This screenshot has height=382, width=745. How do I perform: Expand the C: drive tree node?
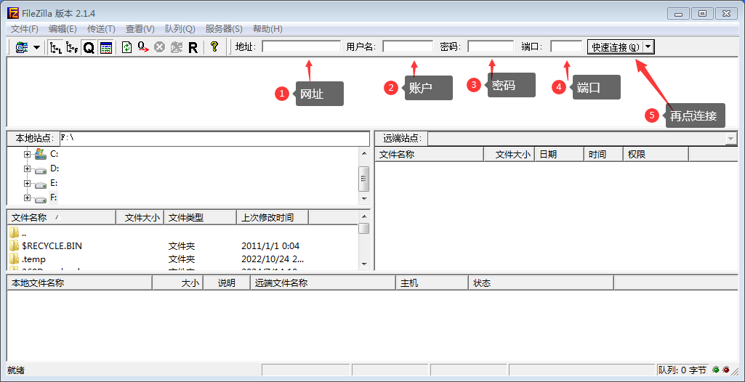pos(27,154)
